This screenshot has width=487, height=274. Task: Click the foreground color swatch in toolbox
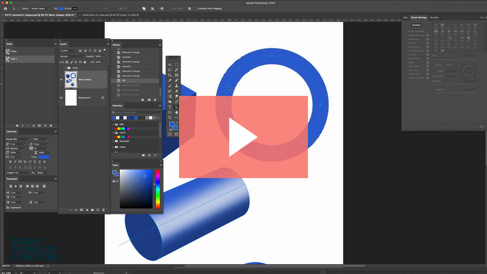[x=171, y=124]
